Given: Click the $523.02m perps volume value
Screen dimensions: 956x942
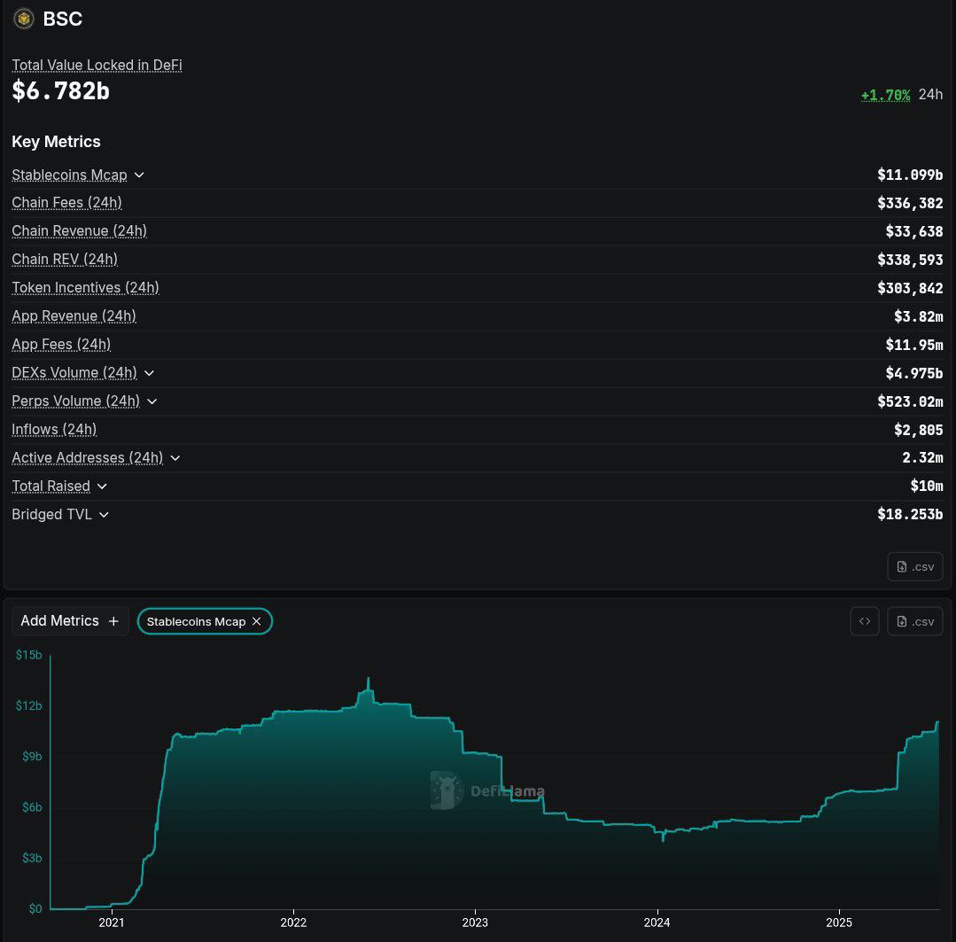Looking at the screenshot, I should tap(910, 401).
